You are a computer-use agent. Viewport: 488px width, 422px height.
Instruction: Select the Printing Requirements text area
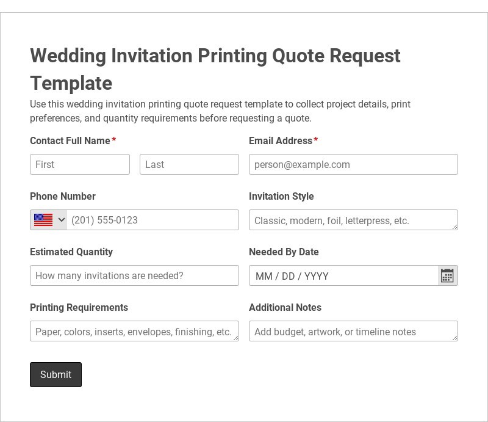[134, 331]
